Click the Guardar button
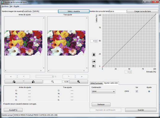160x118 pixels. click(141, 110)
